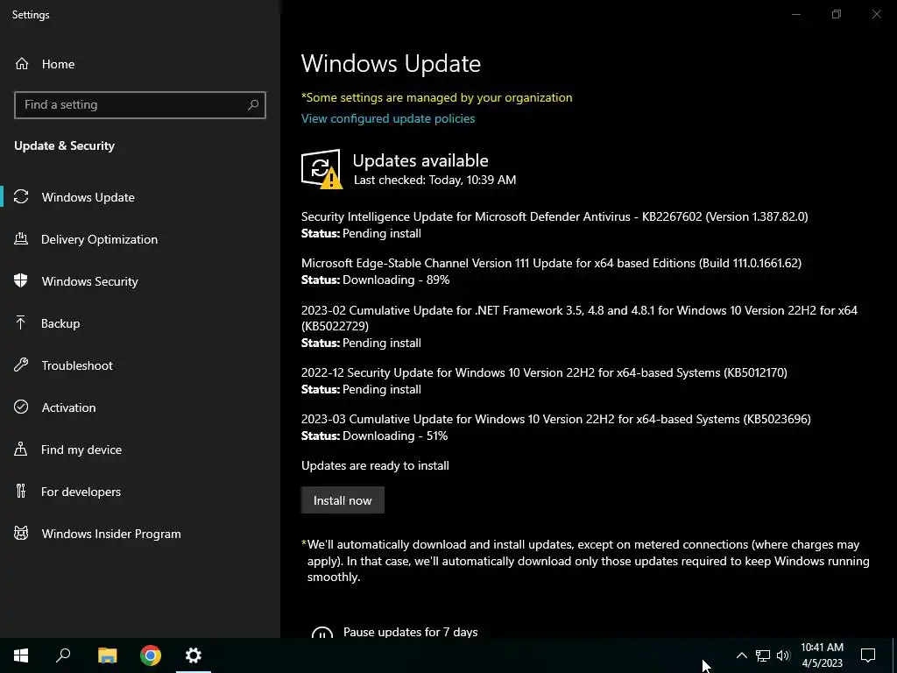Open the Windows Start menu
The width and height of the screenshot is (897, 673).
(21, 655)
